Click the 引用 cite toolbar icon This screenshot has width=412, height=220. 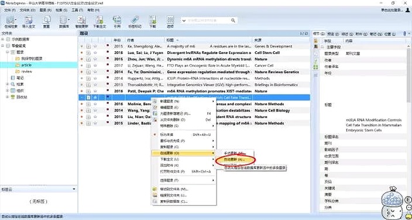click(x=117, y=20)
